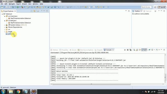Click the Terminate icon in Console toolbar
The image size is (167, 94).
pos(125,50)
